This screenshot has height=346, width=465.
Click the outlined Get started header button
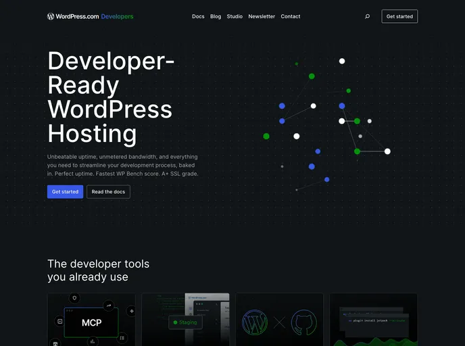point(399,16)
